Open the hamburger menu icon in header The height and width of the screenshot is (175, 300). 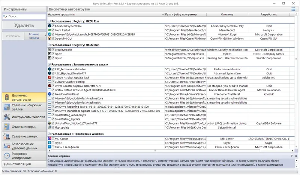pos(293,9)
